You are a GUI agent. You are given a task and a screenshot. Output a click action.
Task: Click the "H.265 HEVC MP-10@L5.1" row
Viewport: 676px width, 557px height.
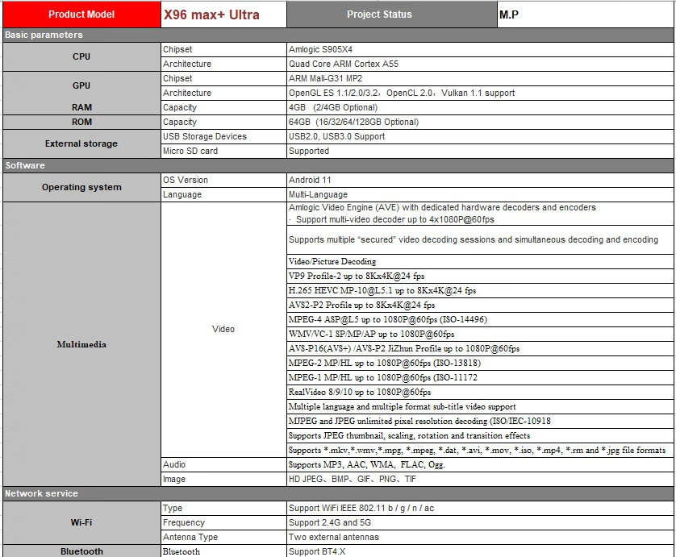point(480,290)
